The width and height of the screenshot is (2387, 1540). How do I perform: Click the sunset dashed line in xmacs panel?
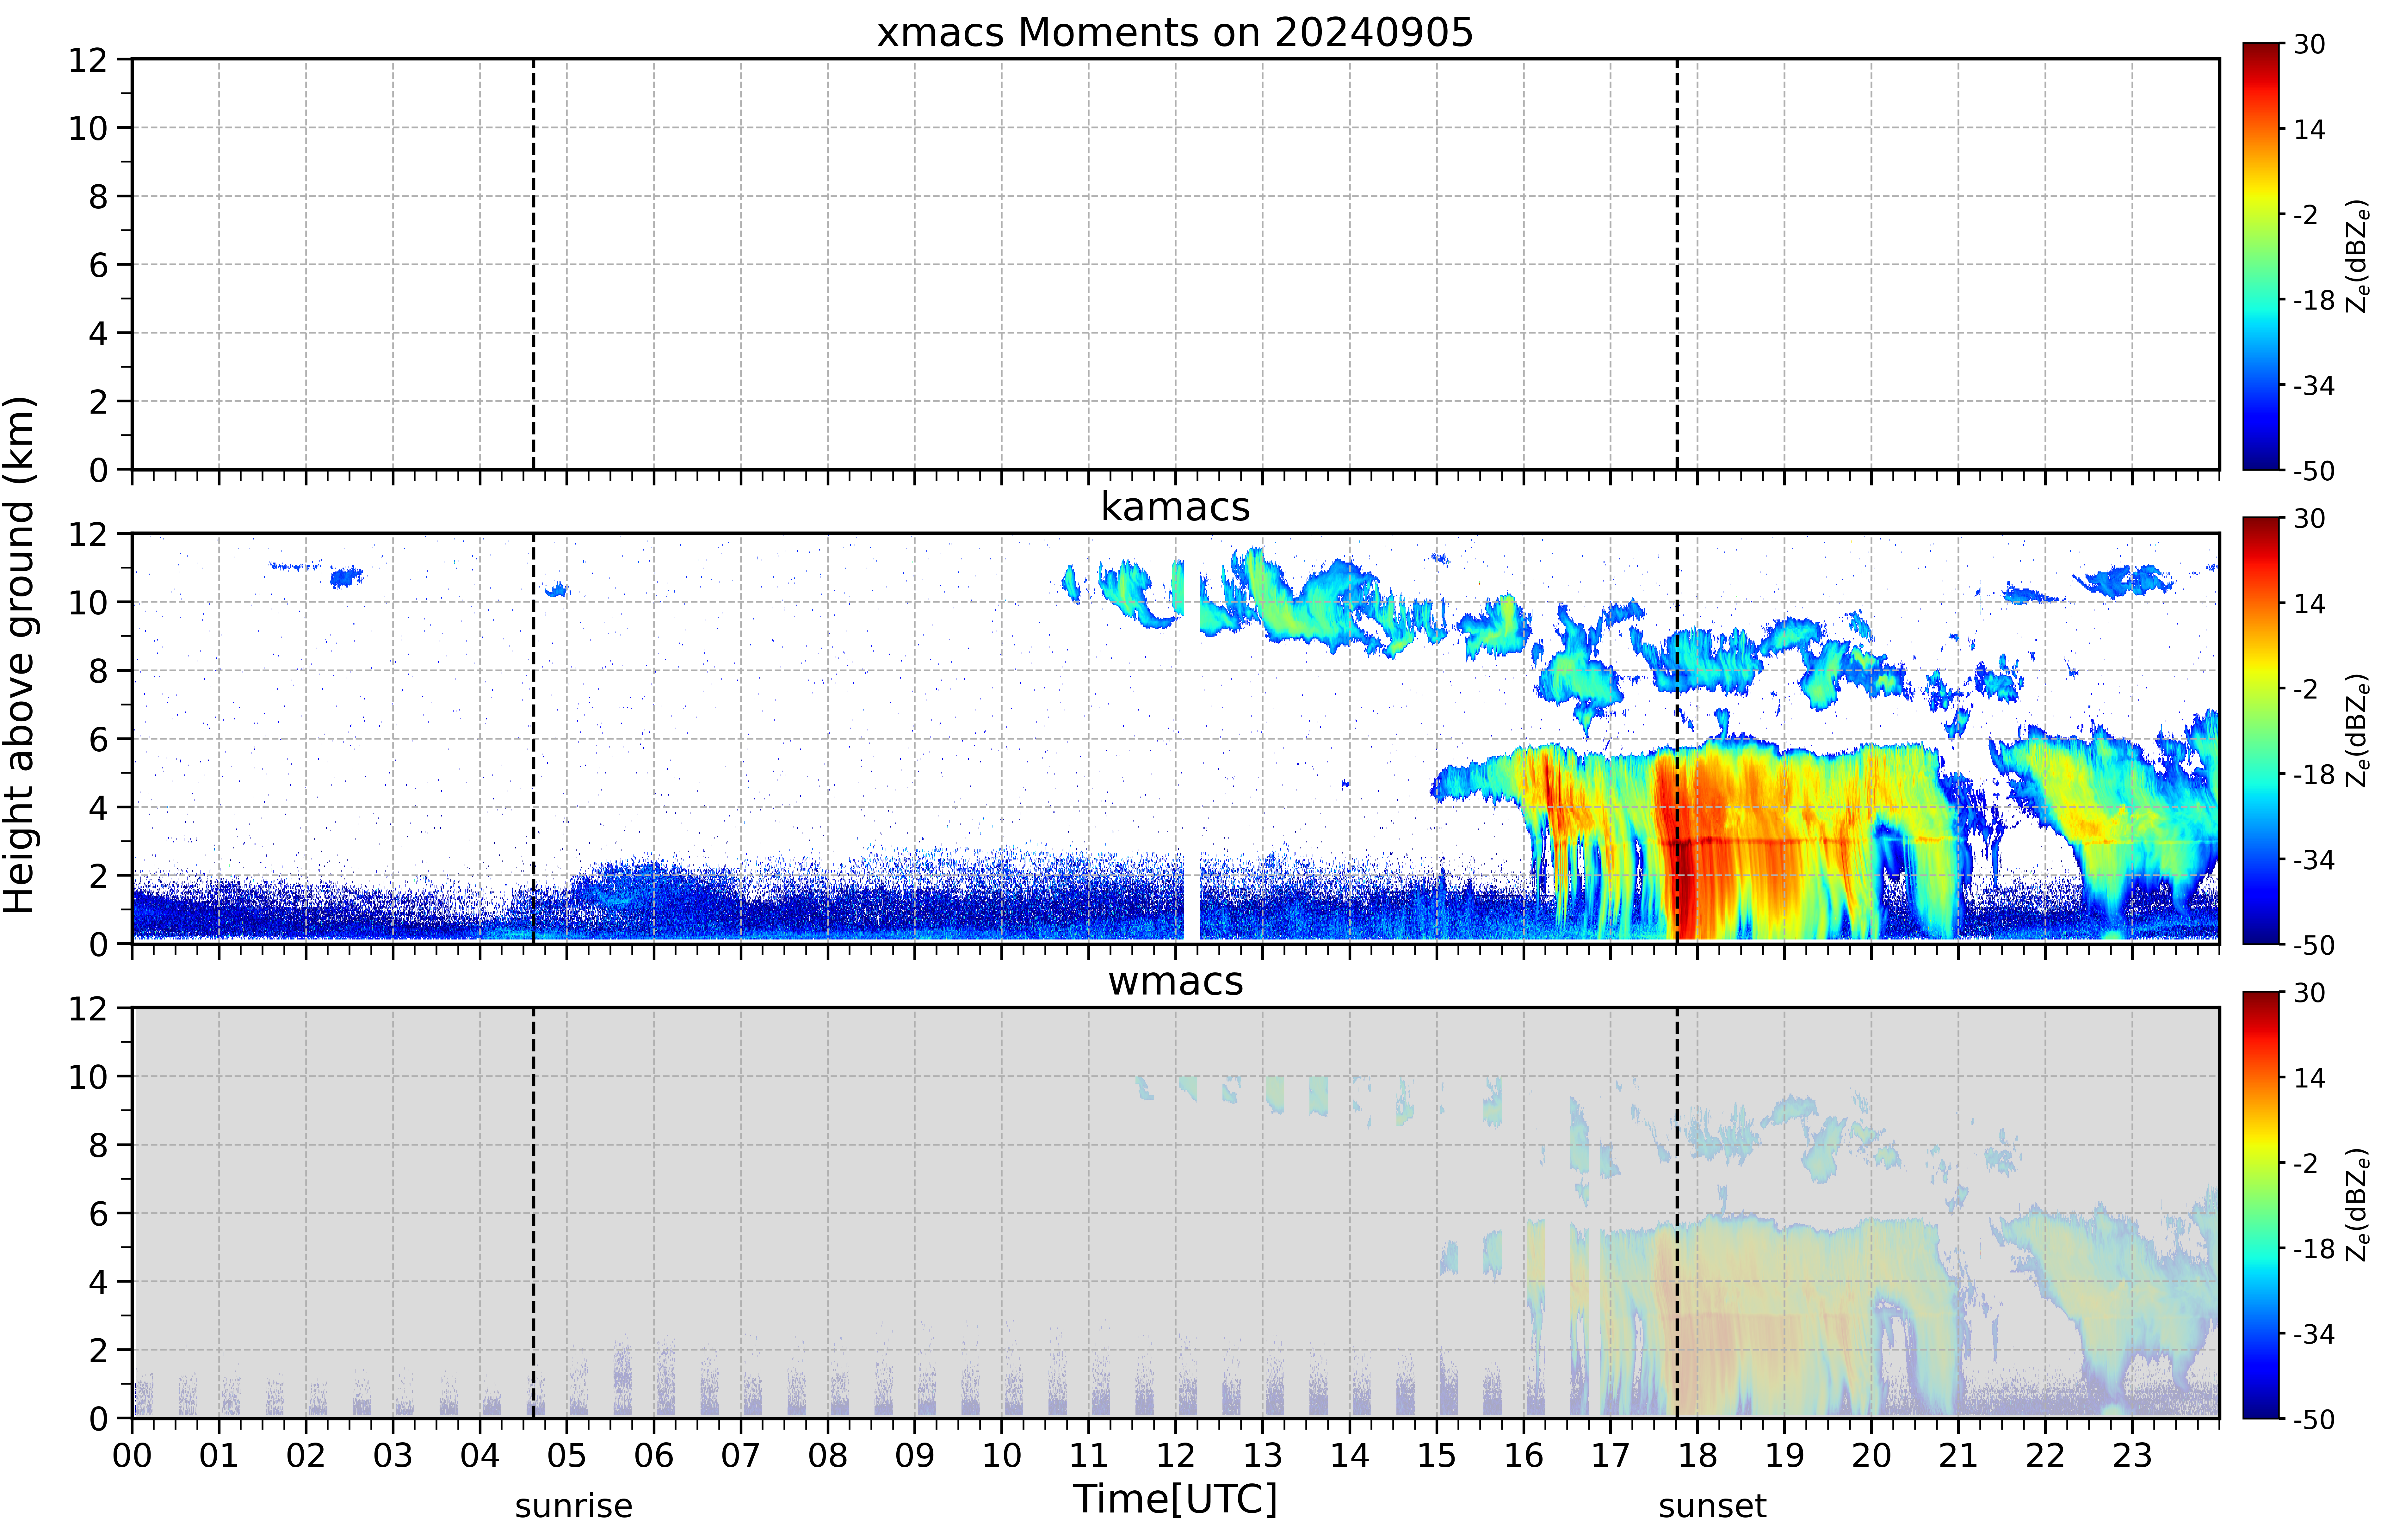(1677, 264)
